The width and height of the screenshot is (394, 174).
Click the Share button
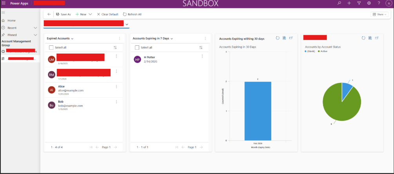(379, 14)
